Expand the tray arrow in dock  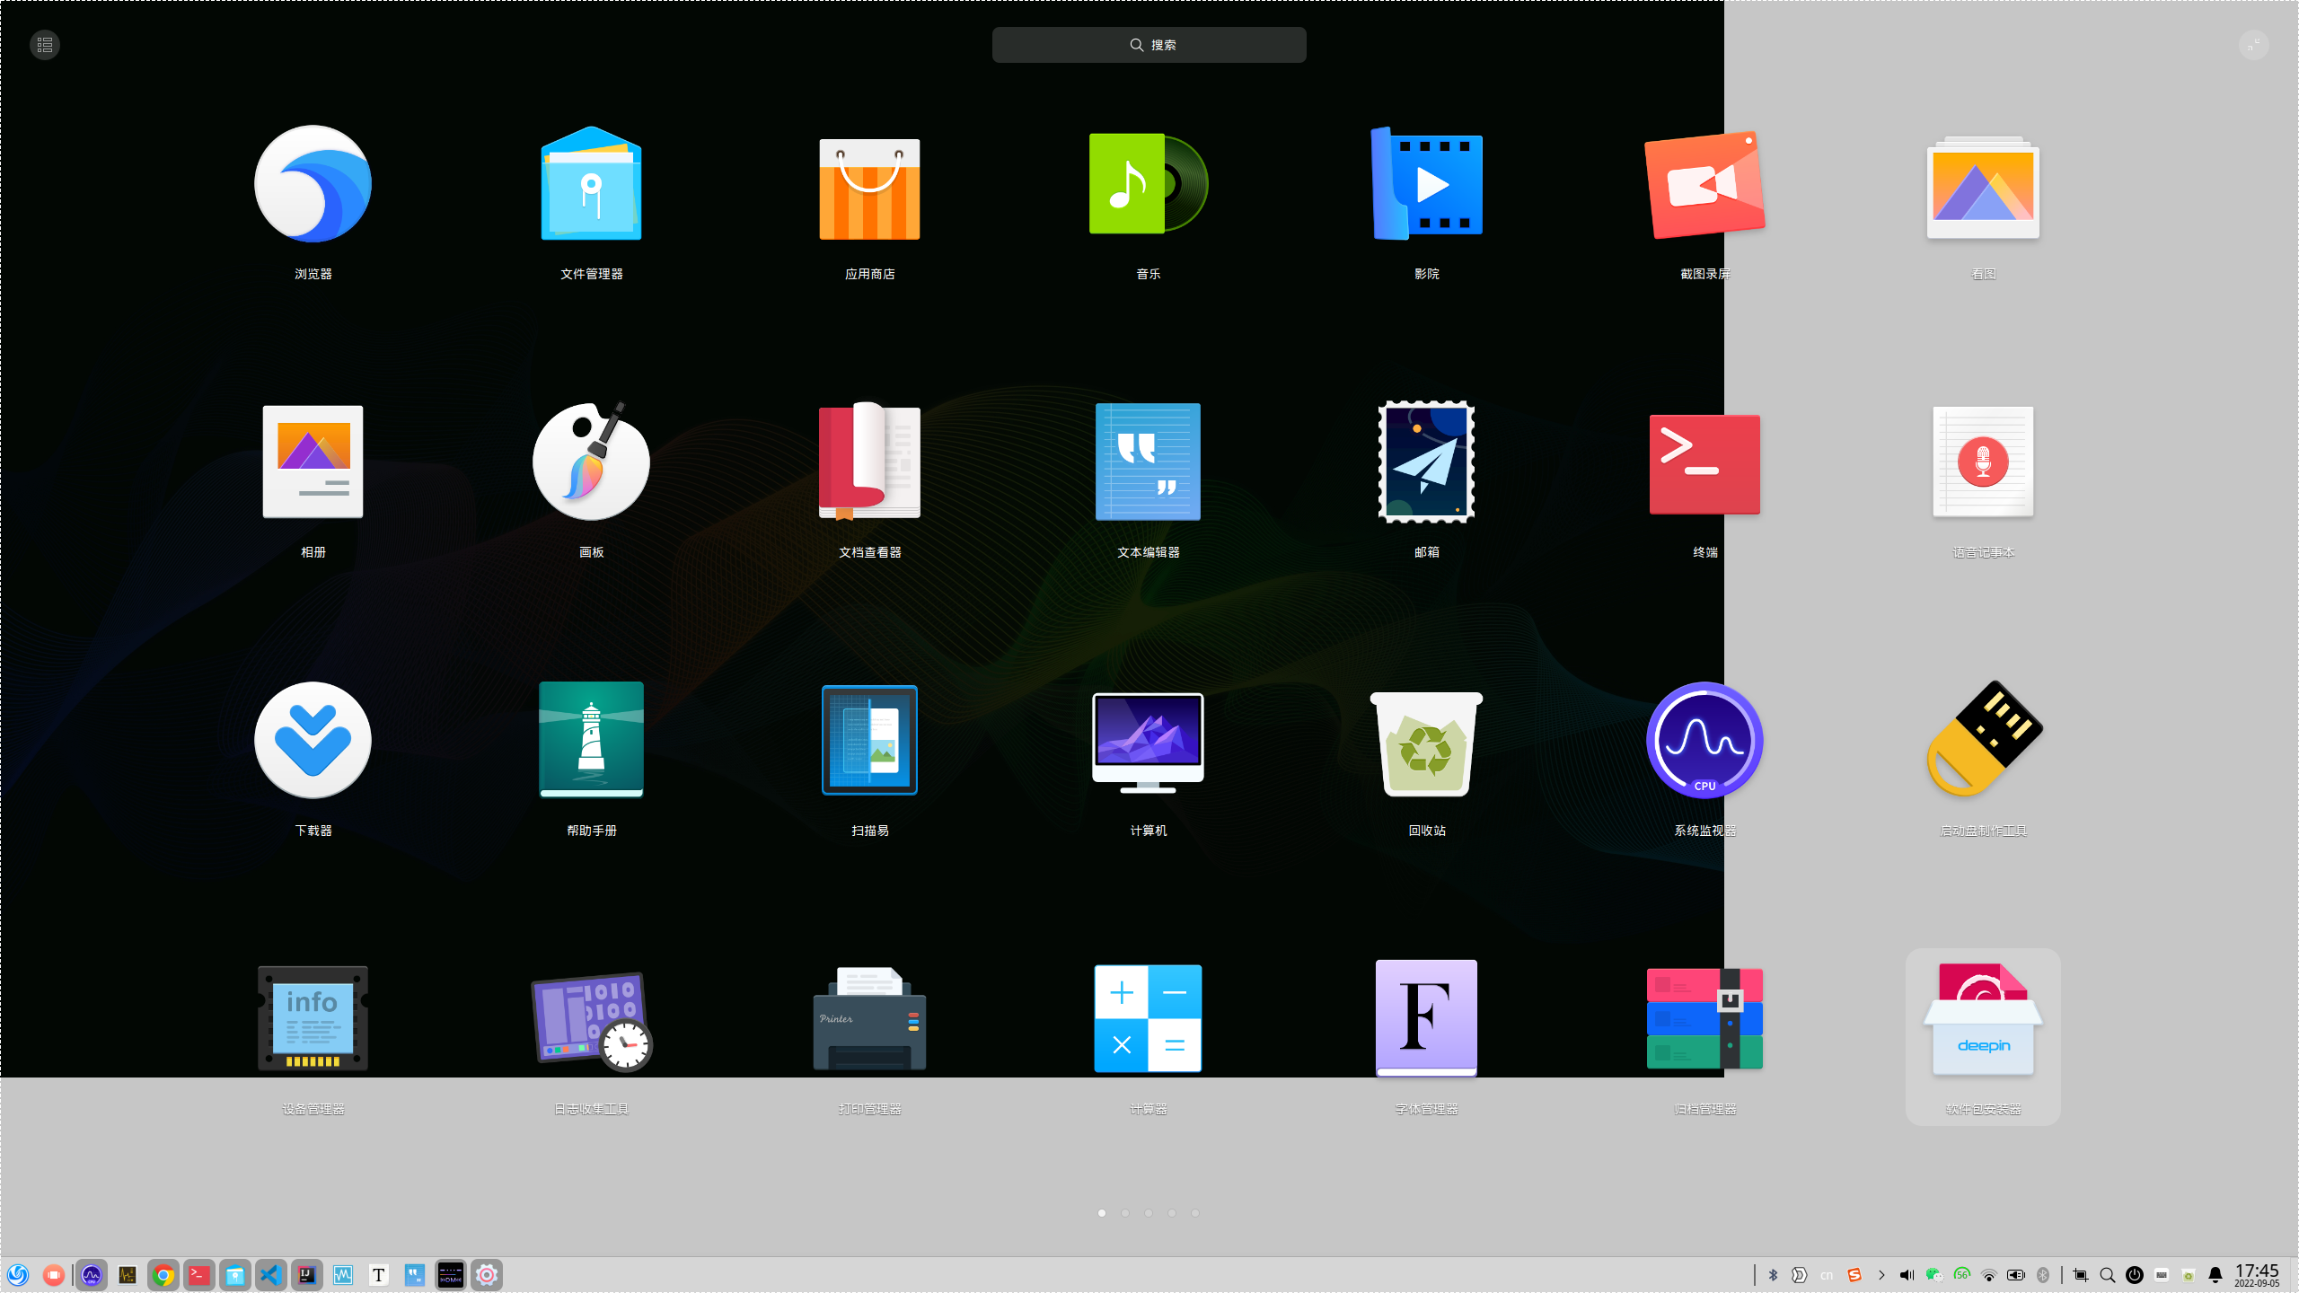pos(1881,1275)
